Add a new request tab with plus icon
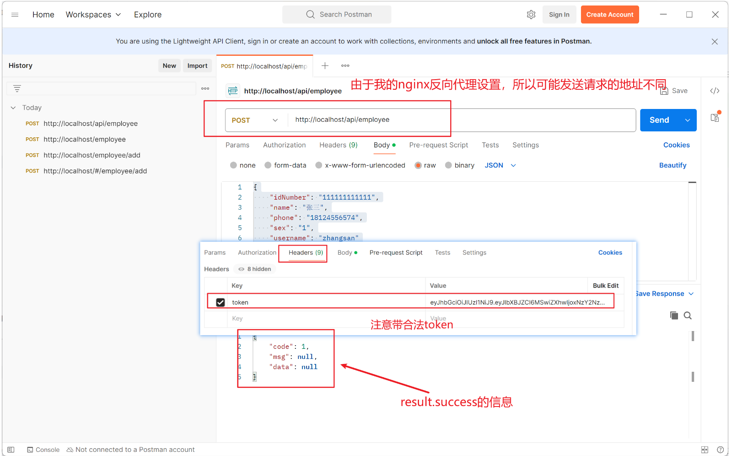The height and width of the screenshot is (456, 732). tap(325, 65)
